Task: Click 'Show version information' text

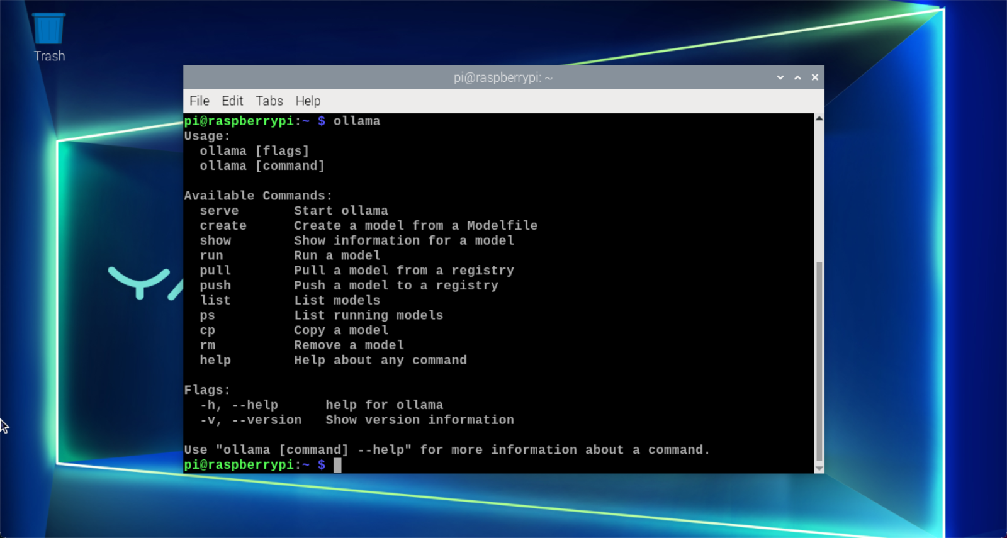Action: tap(420, 420)
